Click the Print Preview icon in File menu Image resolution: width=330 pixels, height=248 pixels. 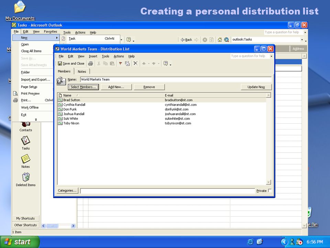(x=15, y=93)
